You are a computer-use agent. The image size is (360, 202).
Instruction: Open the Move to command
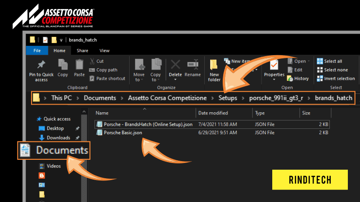point(139,70)
